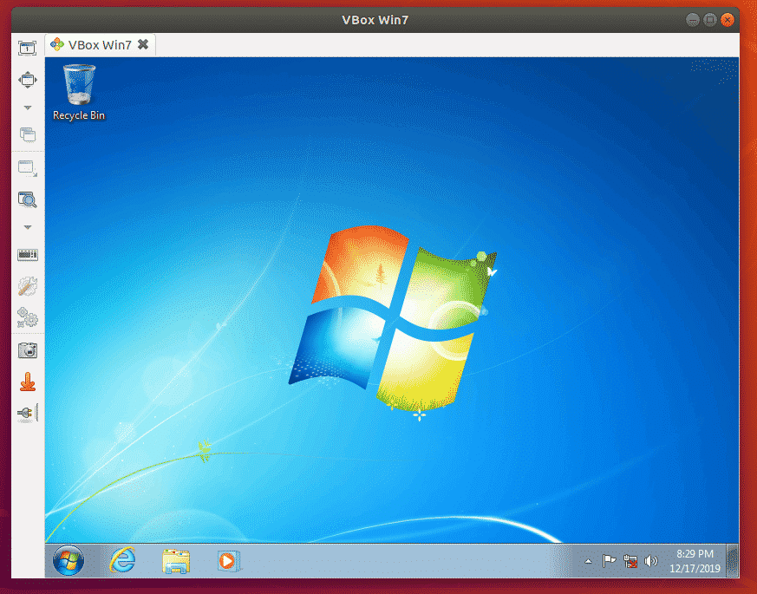This screenshot has height=594, width=757.
Task: Take a screenshot with the camera icon
Action: point(28,350)
